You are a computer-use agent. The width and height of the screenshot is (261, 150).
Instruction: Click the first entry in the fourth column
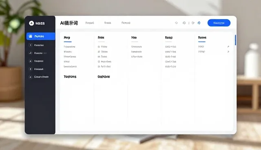(170, 47)
